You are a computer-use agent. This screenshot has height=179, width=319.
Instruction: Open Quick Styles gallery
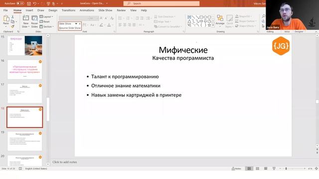click(x=229, y=21)
